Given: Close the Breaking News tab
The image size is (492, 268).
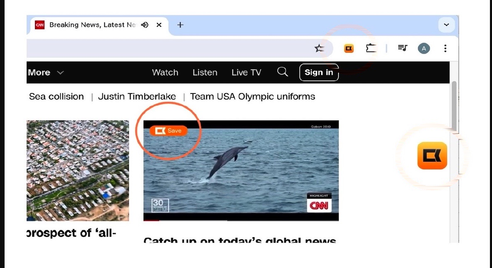Looking at the screenshot, I should [x=159, y=25].
